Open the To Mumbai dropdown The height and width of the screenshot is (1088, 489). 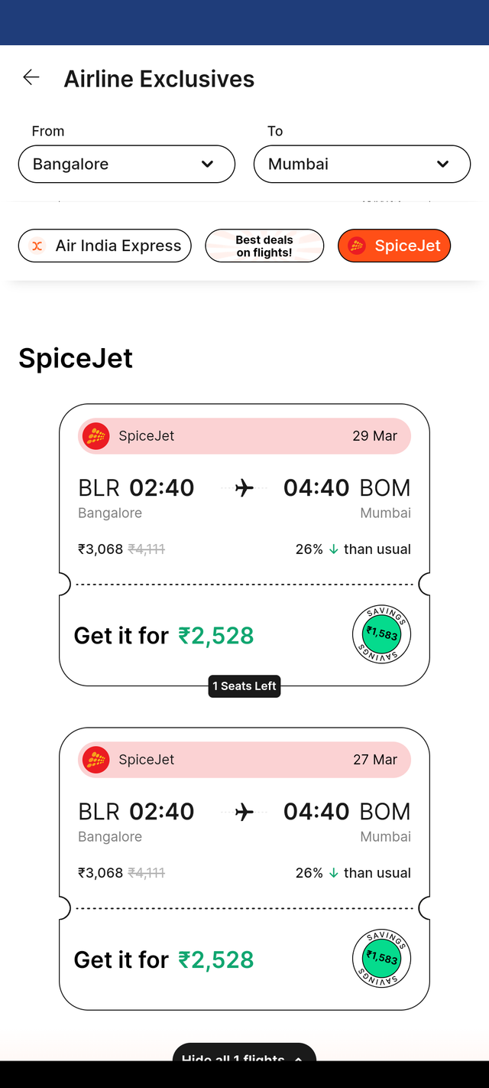click(362, 164)
